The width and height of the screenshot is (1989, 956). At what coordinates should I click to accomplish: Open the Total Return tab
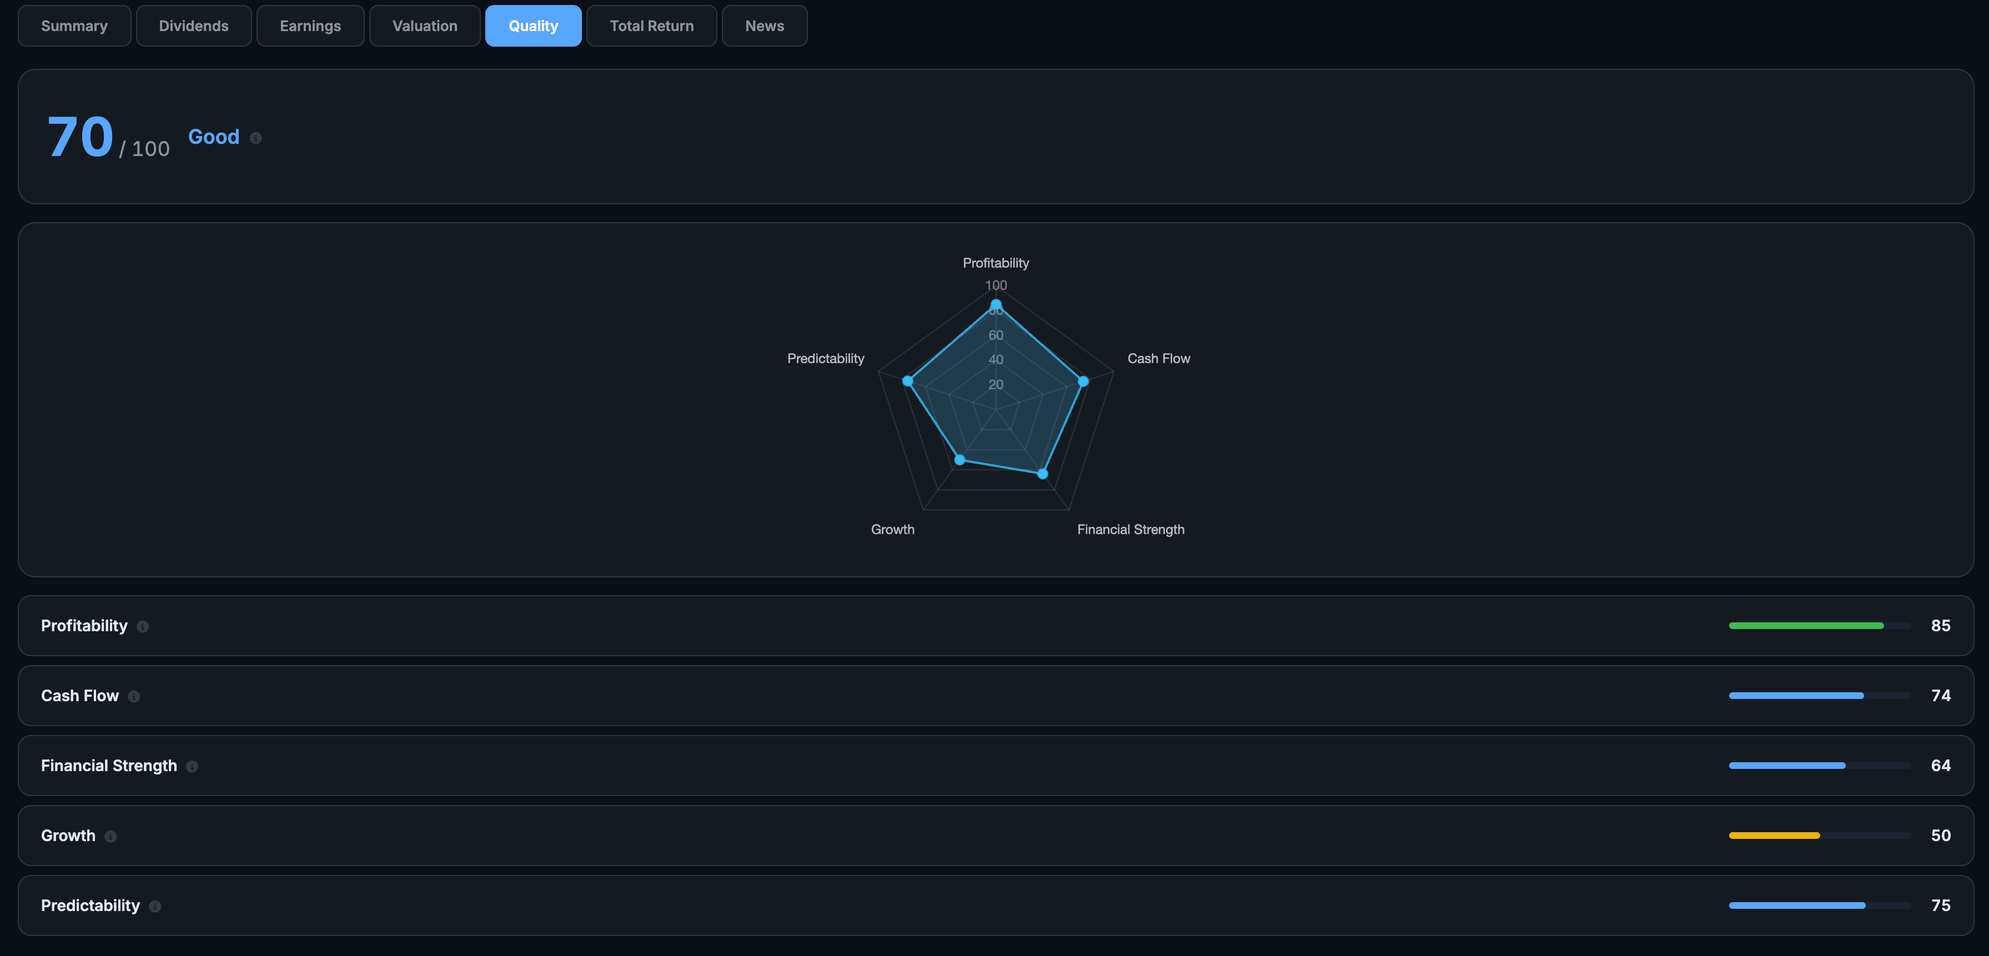(652, 26)
